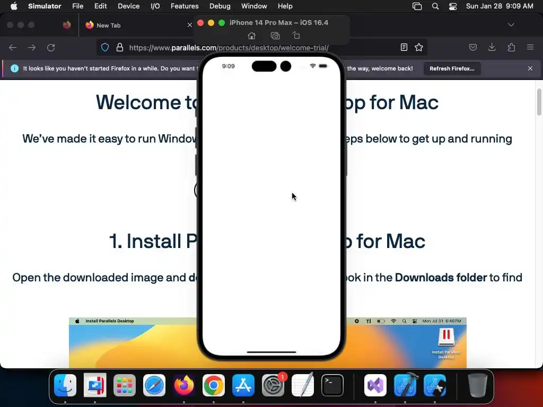The width and height of the screenshot is (543, 407).
Task: Open the I/O menu
Action: point(155,6)
